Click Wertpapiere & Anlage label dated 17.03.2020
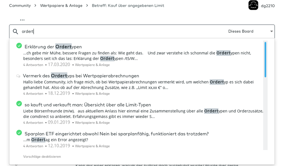Screen dimensions: 295x166 pyautogui.click(x=92, y=65)
